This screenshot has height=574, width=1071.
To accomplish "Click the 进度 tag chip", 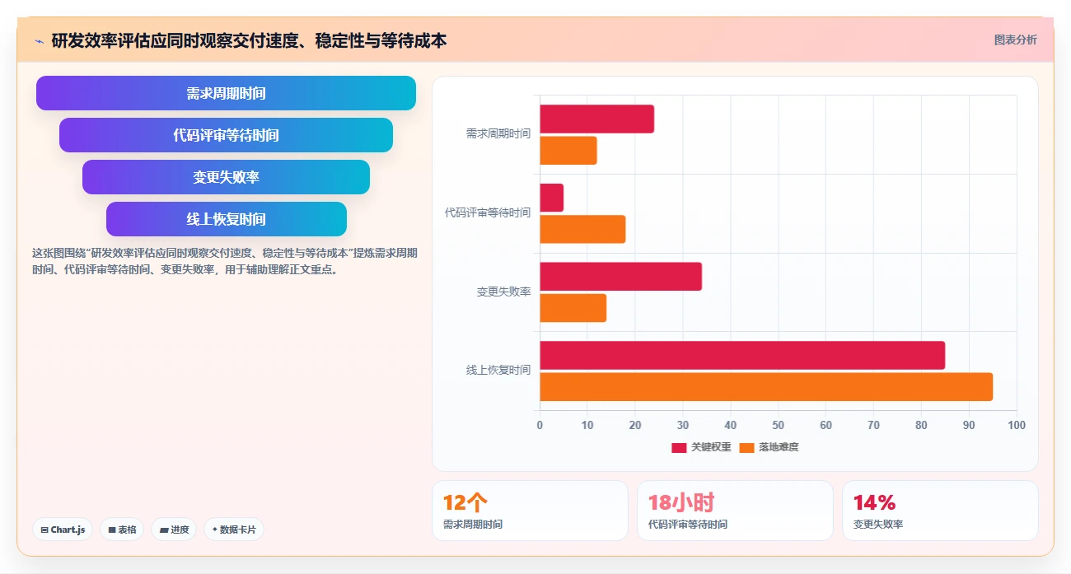I will pyautogui.click(x=174, y=530).
